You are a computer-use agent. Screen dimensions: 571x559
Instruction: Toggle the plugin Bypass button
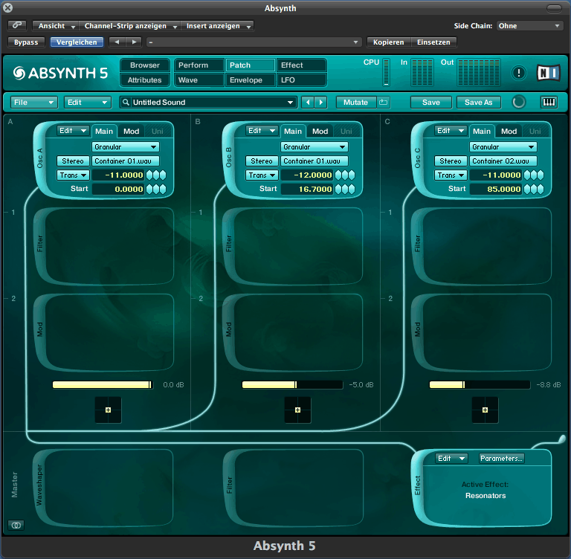point(26,42)
